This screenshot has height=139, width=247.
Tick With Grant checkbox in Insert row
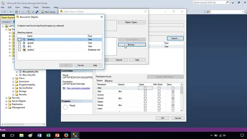click(x=159, y=109)
